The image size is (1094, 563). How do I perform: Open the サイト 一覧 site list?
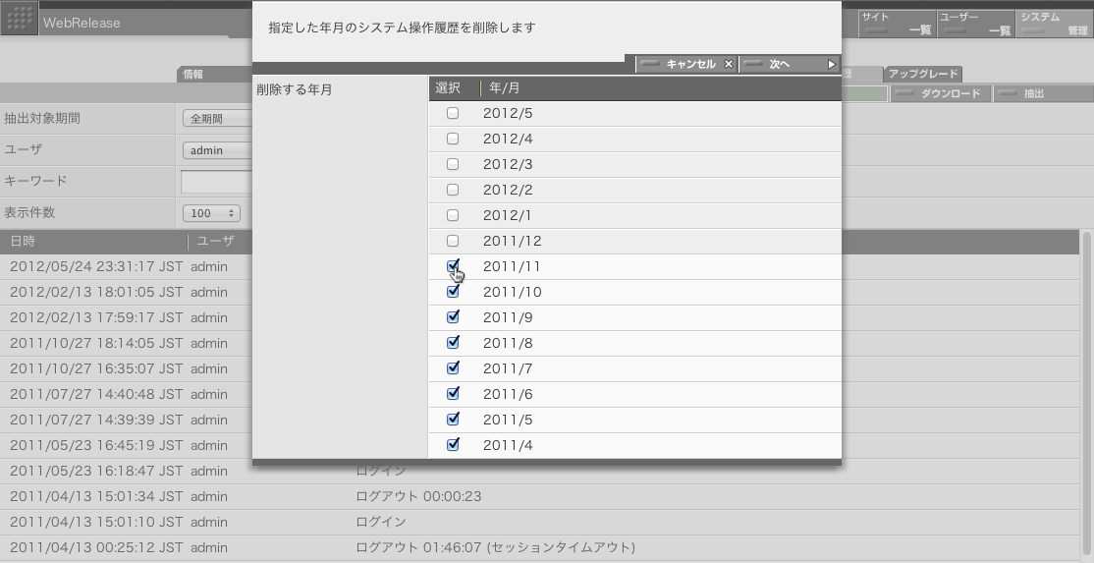(897, 24)
